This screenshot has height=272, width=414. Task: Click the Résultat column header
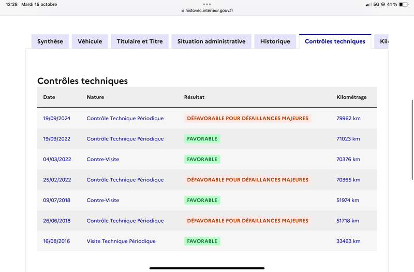[195, 97]
